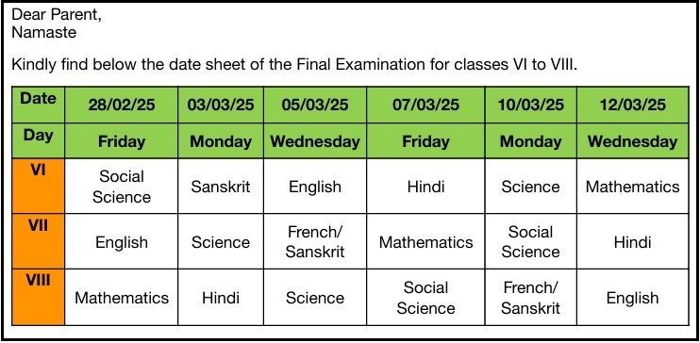This screenshot has height=343, width=700.
Task: Select class VI Hindi cell
Action: [425, 186]
